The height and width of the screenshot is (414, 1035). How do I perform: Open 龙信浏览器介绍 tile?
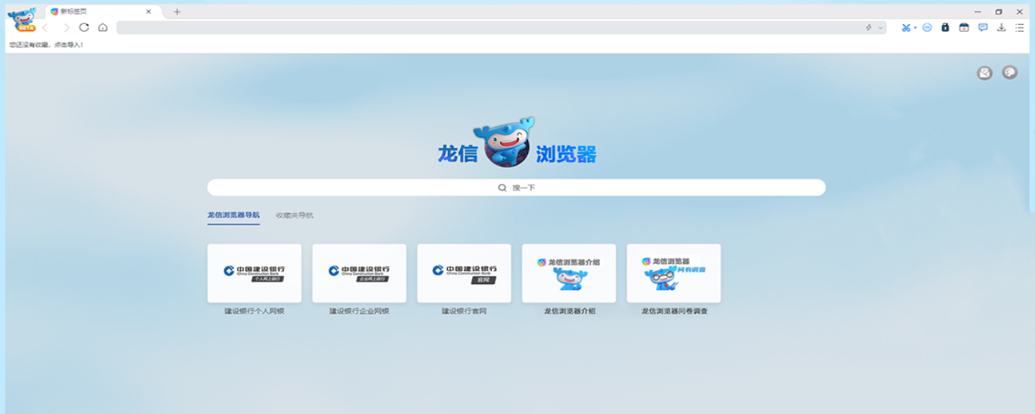pyautogui.click(x=569, y=273)
